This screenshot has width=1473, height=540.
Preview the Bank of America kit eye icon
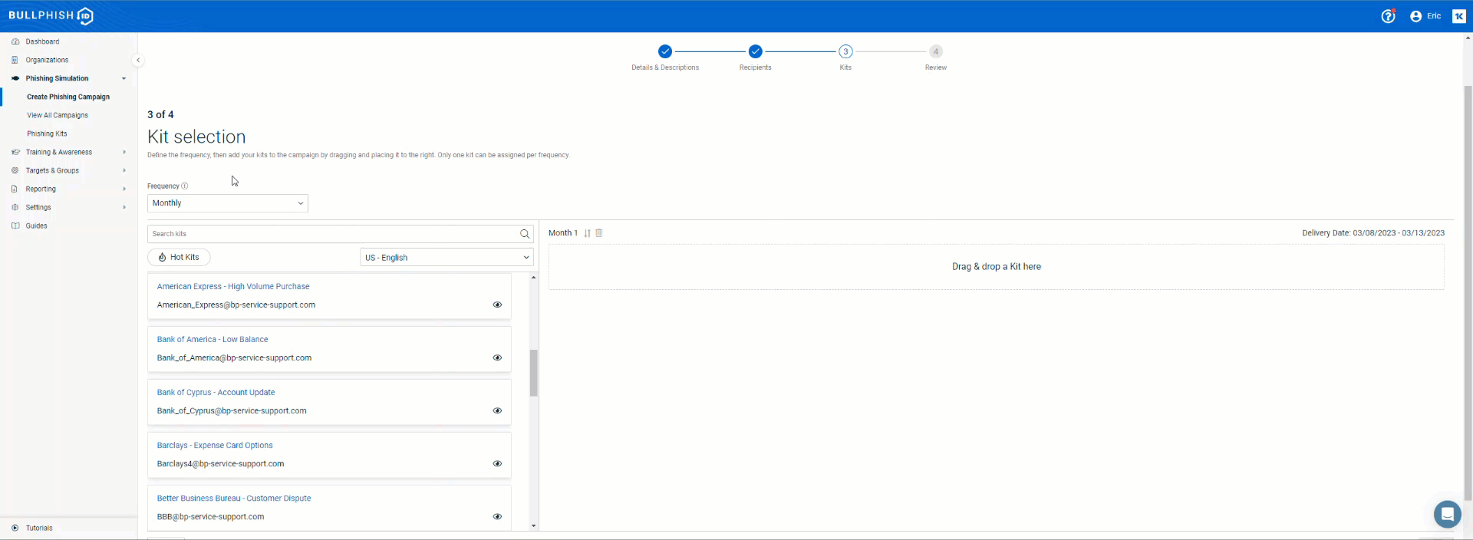[497, 357]
